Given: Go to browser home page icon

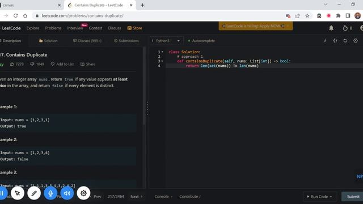Looking at the screenshot, I should [25, 16].
